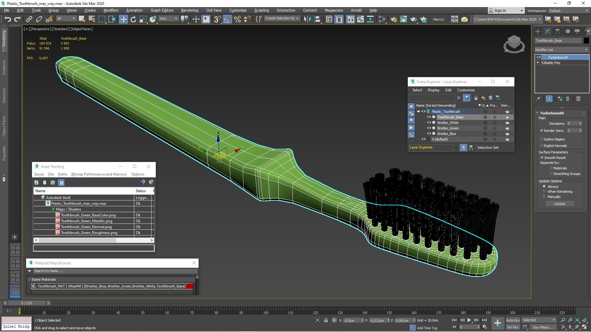The image size is (591, 332).
Task: Open the Motion command panel tab
Action: click(567, 31)
